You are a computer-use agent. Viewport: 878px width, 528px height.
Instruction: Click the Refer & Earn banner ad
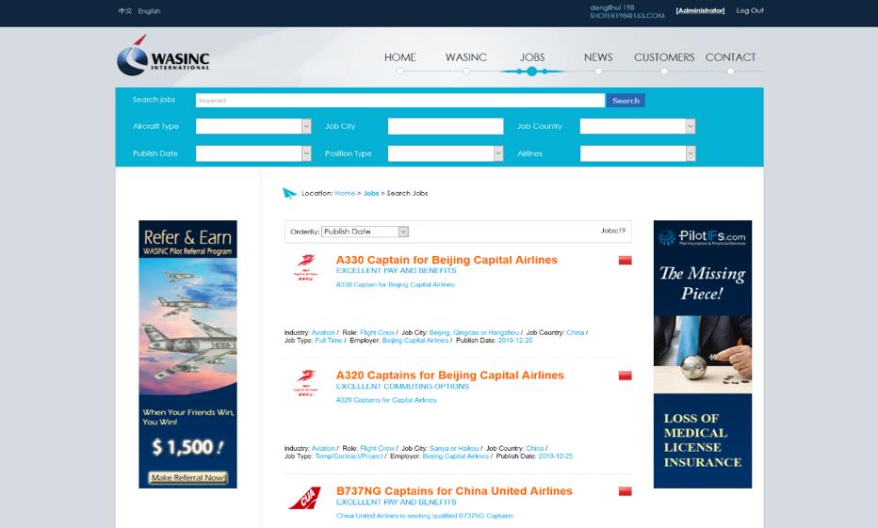(187, 354)
